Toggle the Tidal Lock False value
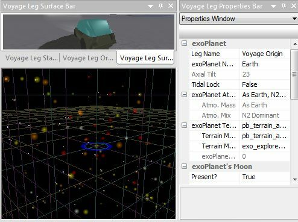The image size is (298, 222). click(x=265, y=84)
